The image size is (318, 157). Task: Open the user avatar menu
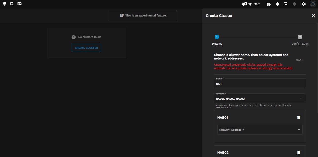(x=313, y=4)
